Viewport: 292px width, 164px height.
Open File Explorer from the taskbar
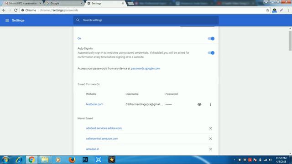45,160
